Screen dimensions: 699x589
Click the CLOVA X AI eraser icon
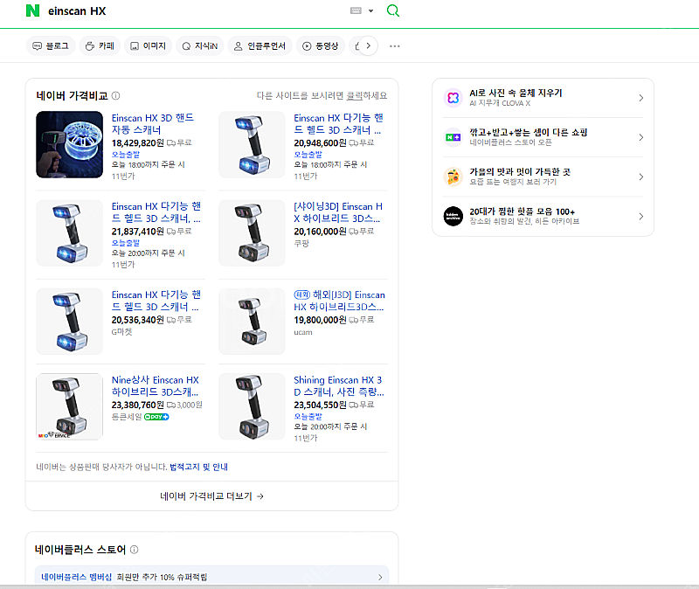[453, 98]
